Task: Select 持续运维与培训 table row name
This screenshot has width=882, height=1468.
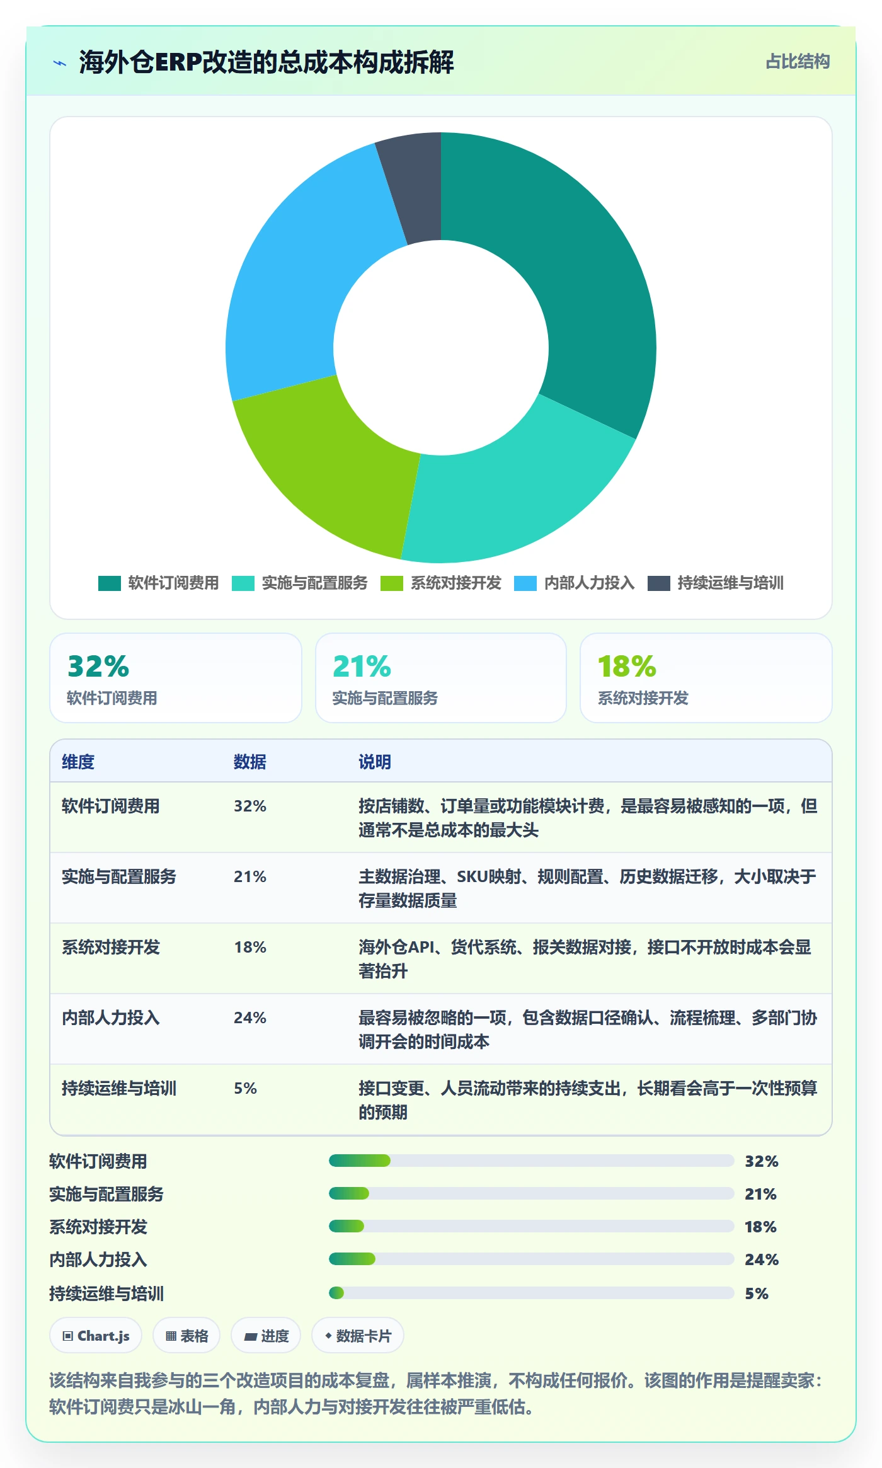Action: click(x=119, y=1089)
